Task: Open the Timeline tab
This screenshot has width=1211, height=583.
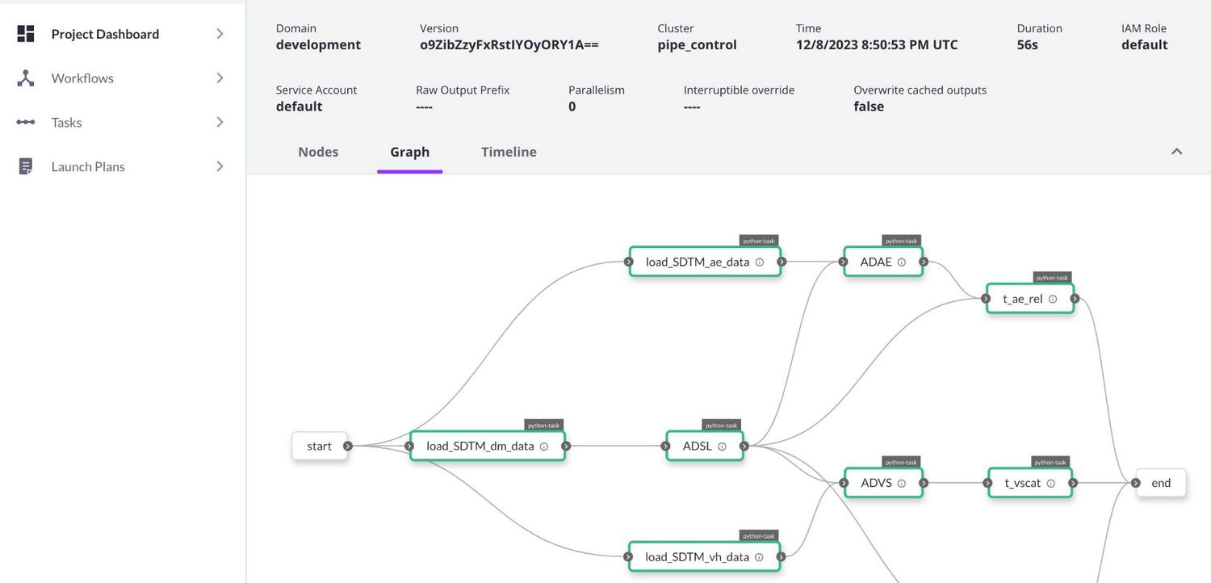Action: pos(508,151)
